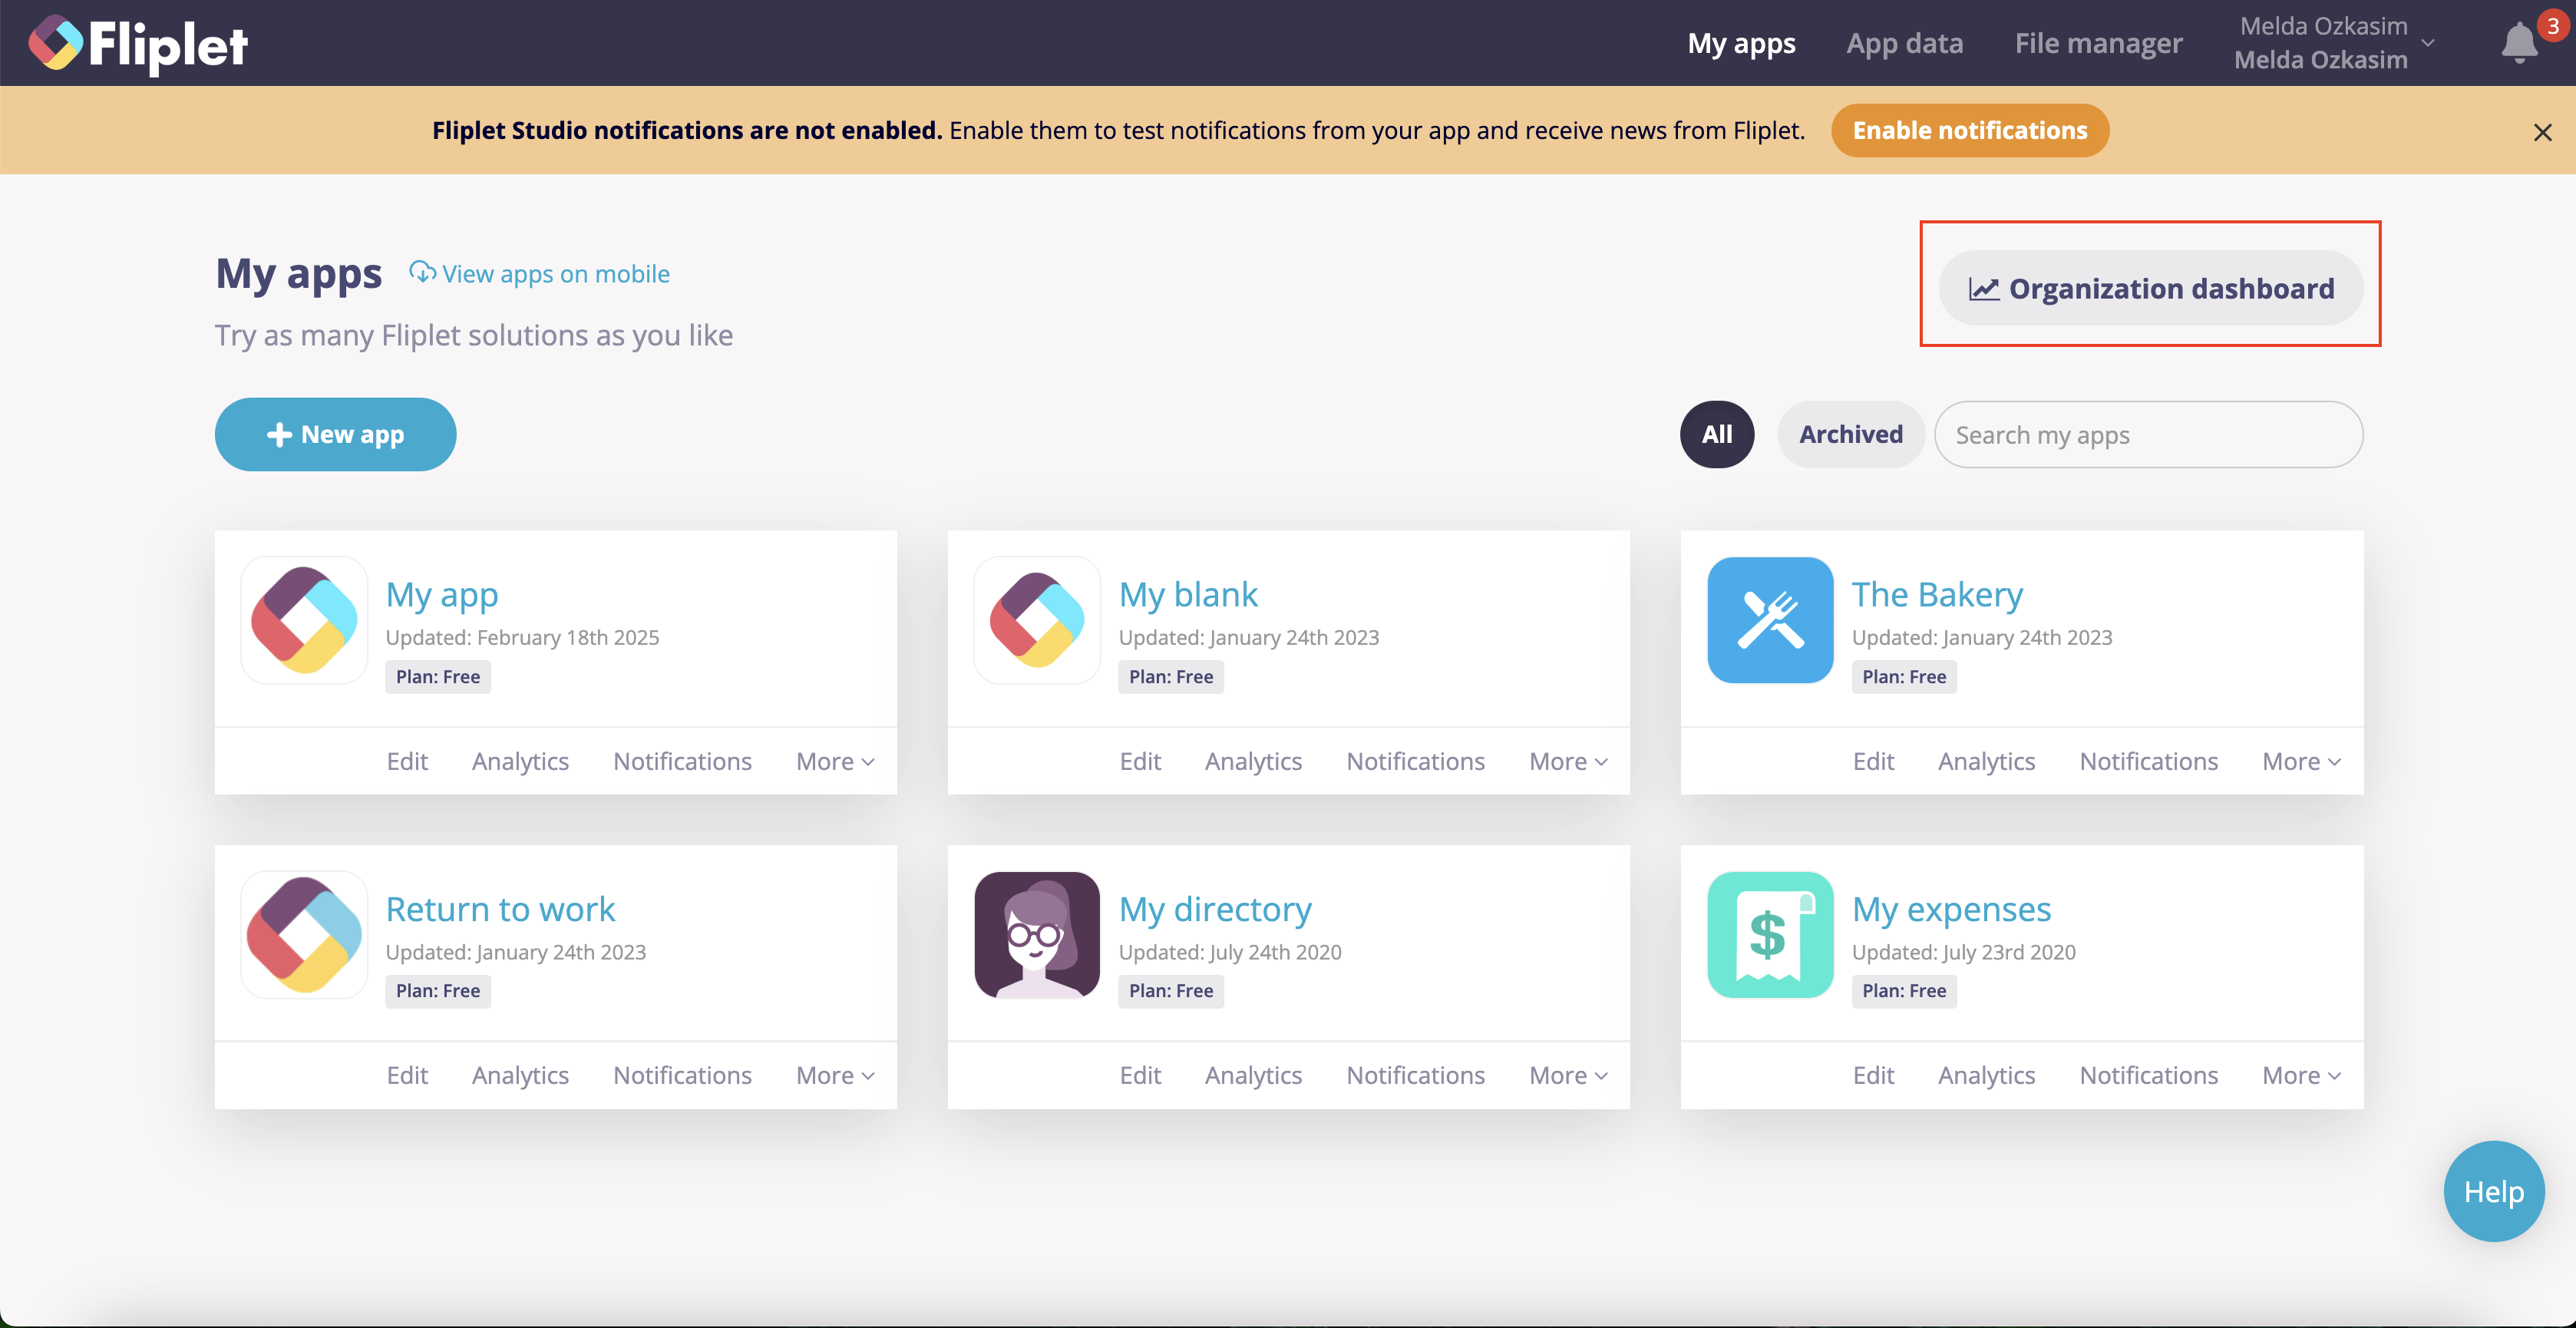Edit the My expenses app

(x=1873, y=1075)
